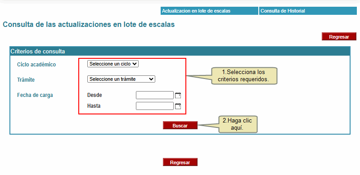360x175 pixels.
Task: Click the Trámite label
Action: point(26,80)
